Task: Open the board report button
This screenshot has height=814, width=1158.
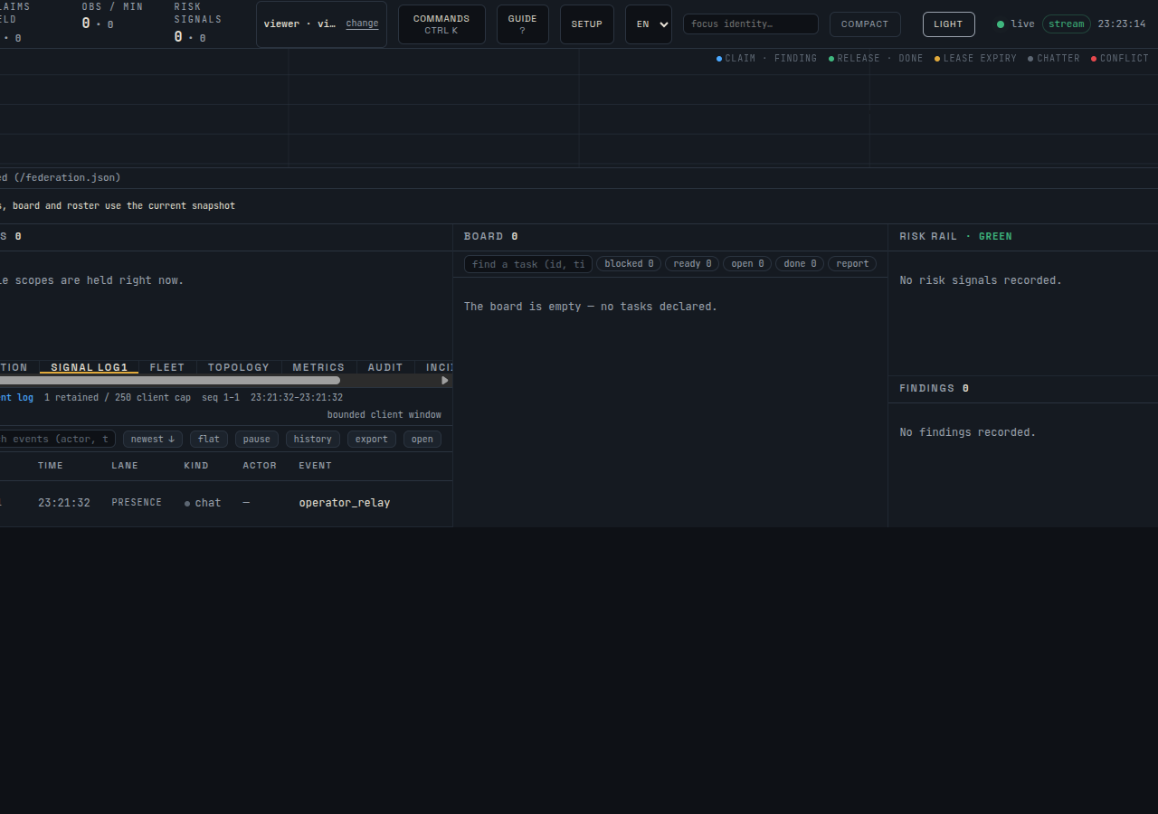Action: [x=852, y=264]
